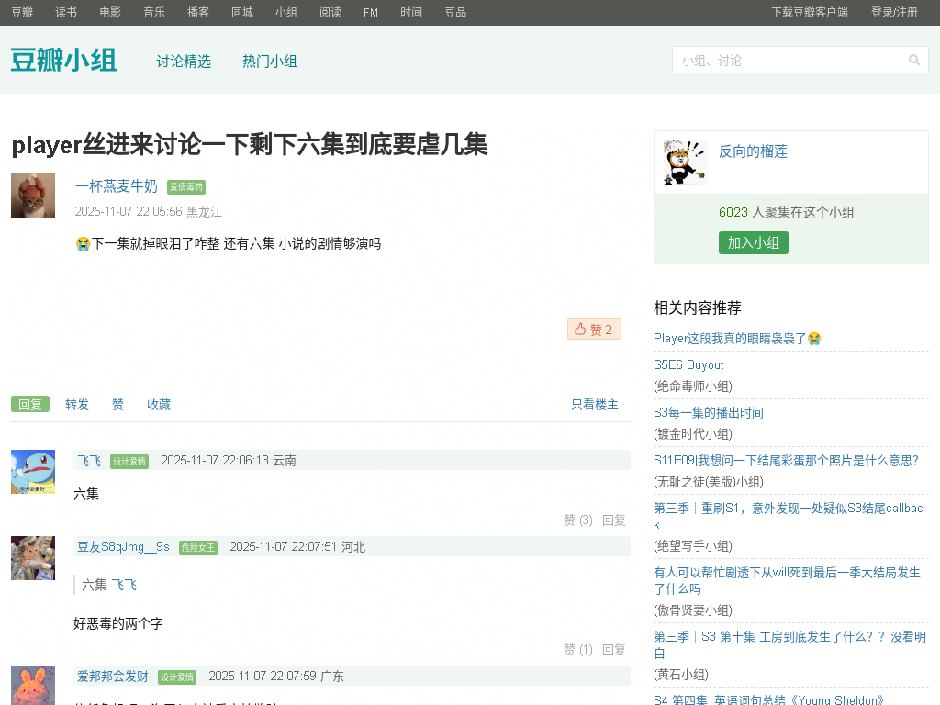
Task: Open 电影 in the top navigation bar
Action: pos(110,12)
